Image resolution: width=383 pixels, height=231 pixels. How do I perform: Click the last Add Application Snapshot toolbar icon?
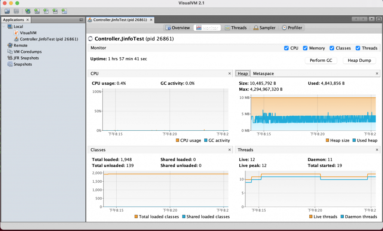64,11
